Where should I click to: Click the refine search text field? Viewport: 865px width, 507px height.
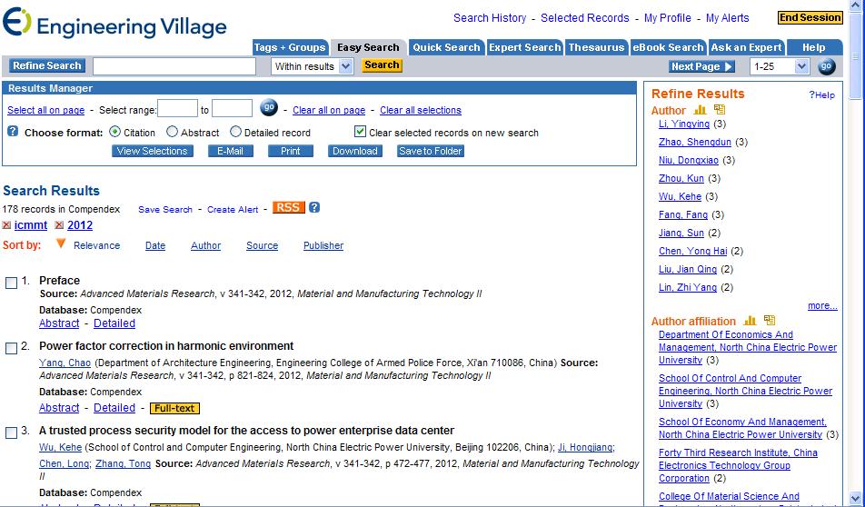pyautogui.click(x=174, y=66)
